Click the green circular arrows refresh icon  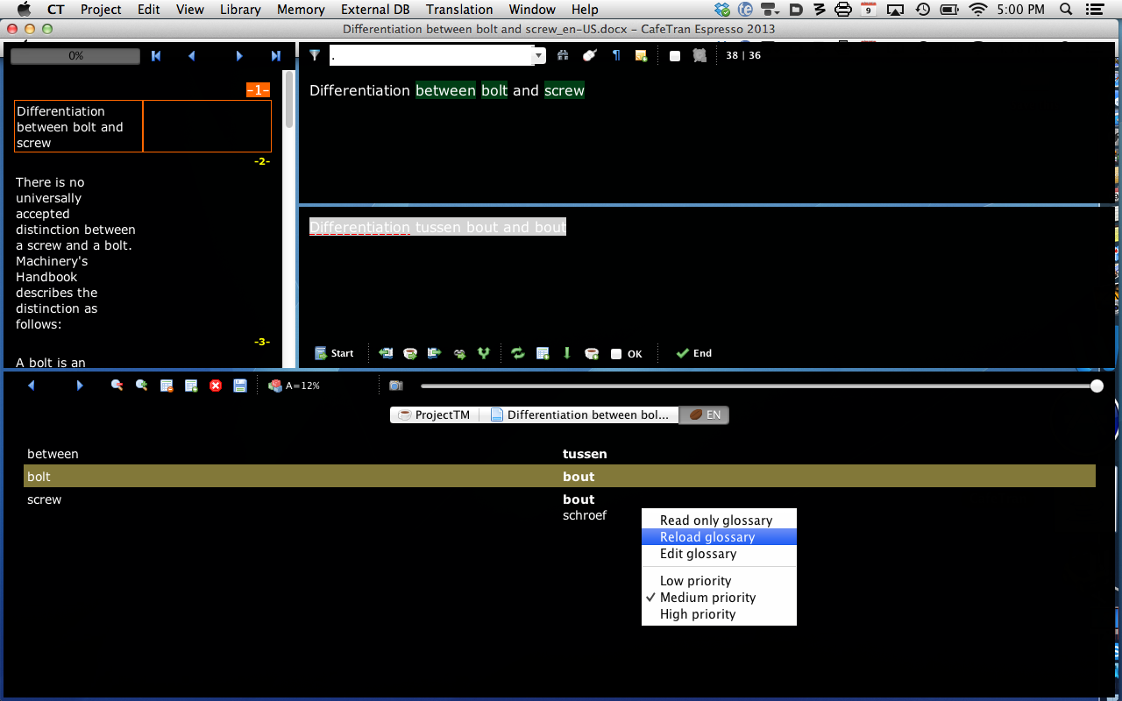click(x=517, y=353)
